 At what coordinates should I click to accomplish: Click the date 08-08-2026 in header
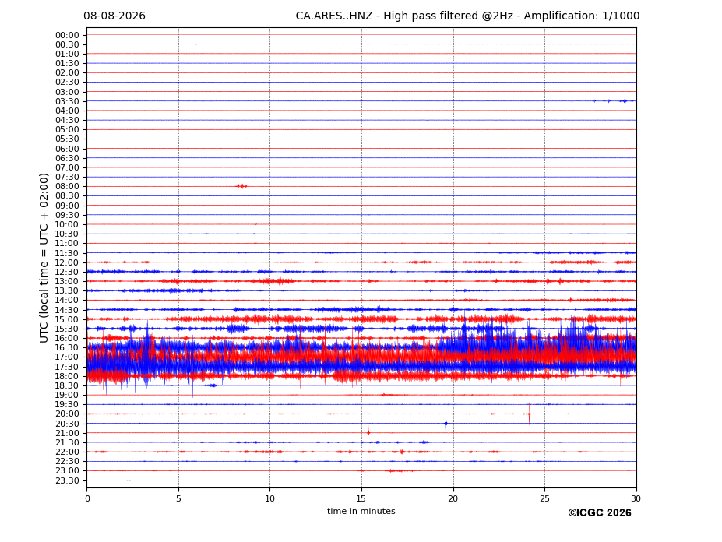click(114, 16)
